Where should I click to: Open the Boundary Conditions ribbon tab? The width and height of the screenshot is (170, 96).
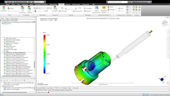click(x=41, y=4)
